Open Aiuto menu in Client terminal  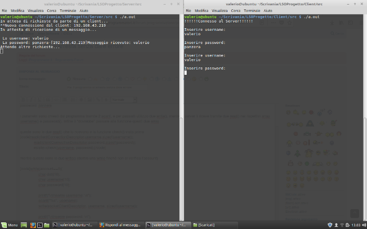click(x=268, y=10)
